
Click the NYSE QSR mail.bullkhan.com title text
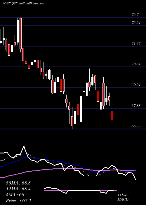[x=23, y=4]
